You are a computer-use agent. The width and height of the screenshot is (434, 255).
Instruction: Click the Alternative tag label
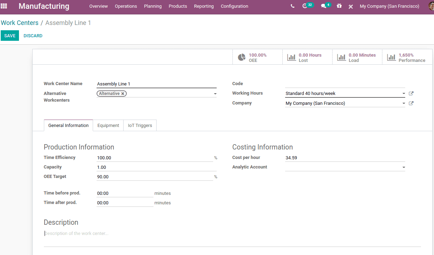pos(109,94)
